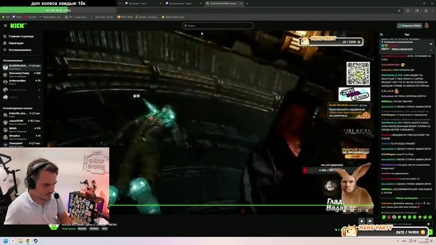Open the Last events - Donat bookmark

tap(103, 17)
